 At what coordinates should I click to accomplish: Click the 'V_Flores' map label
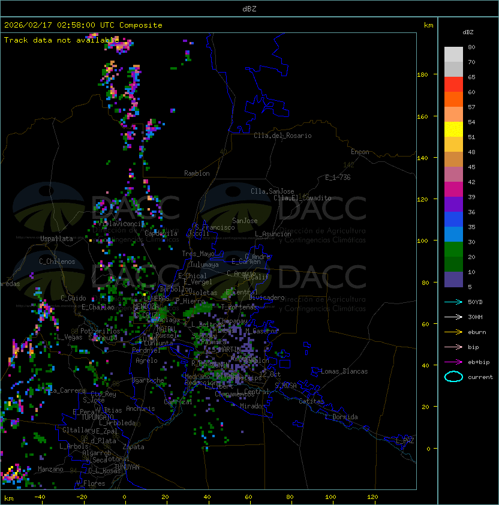(91, 483)
